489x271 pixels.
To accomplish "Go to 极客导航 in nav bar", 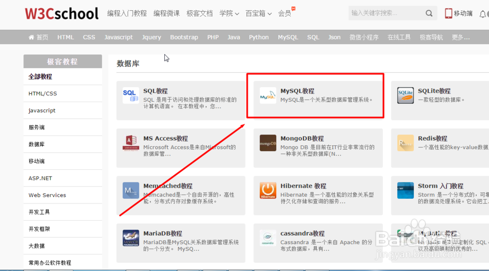I will tap(431, 37).
